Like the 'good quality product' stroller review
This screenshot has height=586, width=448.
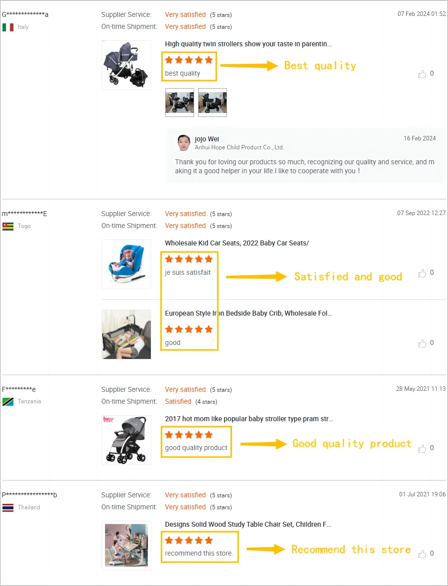422,449
